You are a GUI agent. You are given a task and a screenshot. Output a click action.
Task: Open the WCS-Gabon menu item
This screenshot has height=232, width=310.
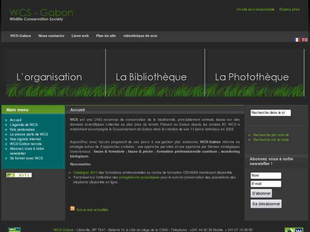(x=20, y=36)
